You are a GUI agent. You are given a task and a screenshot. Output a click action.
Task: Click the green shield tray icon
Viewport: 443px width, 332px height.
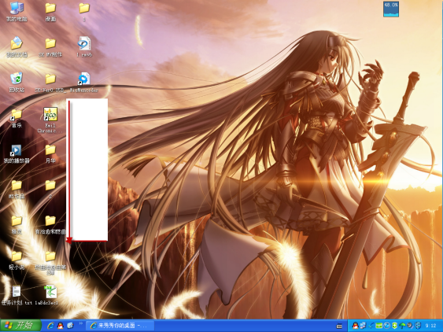[394, 326]
